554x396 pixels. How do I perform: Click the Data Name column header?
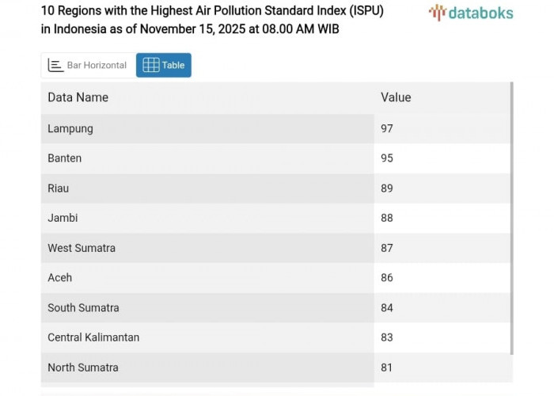[78, 97]
